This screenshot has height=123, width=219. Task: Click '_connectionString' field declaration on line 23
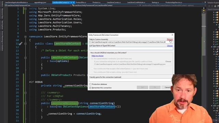75,86
